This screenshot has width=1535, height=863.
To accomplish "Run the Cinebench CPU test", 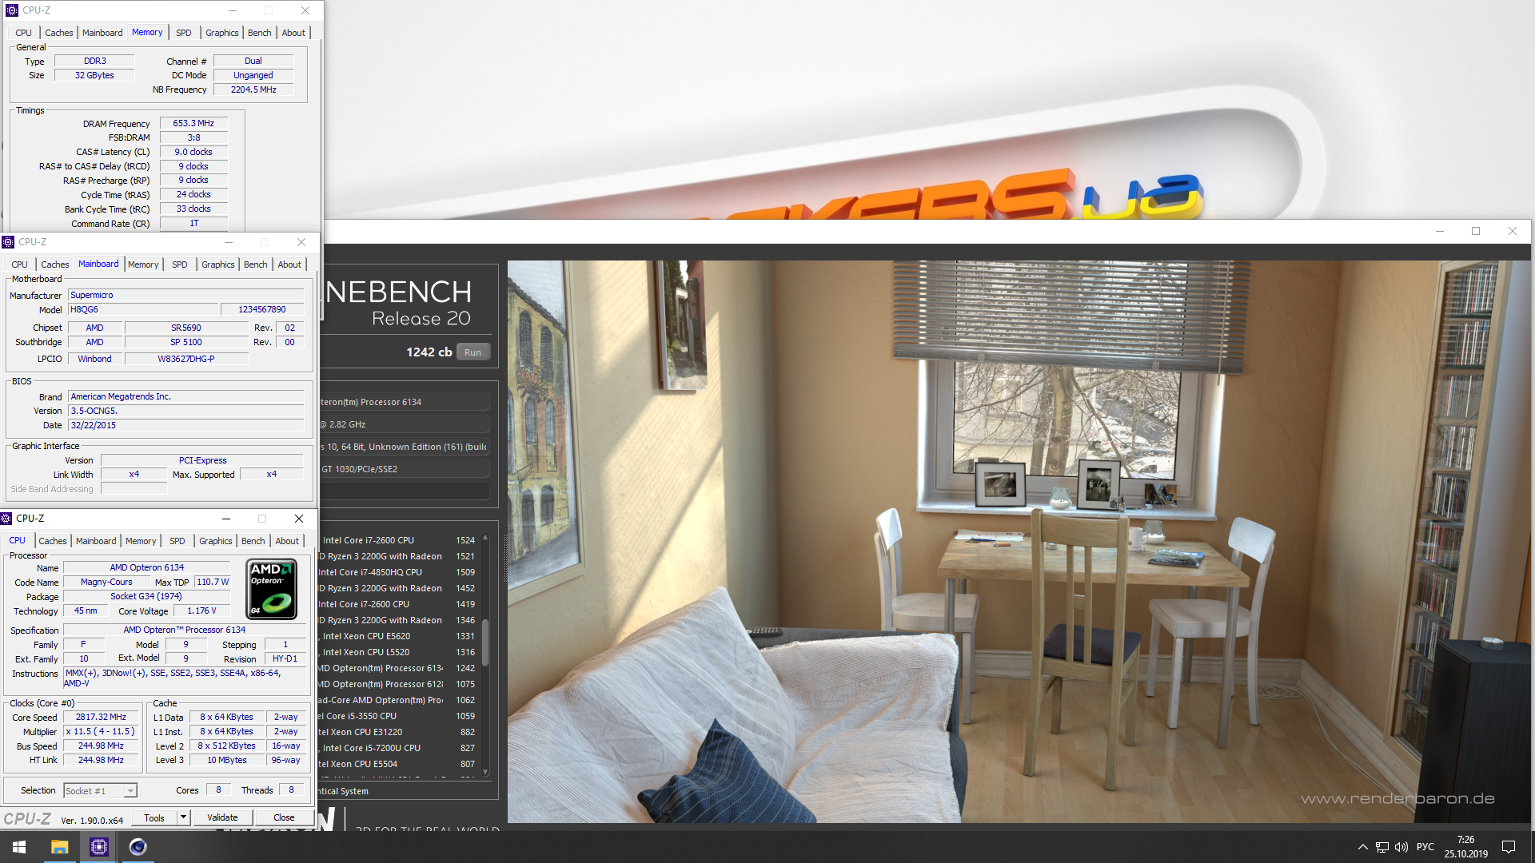I will pos(473,352).
